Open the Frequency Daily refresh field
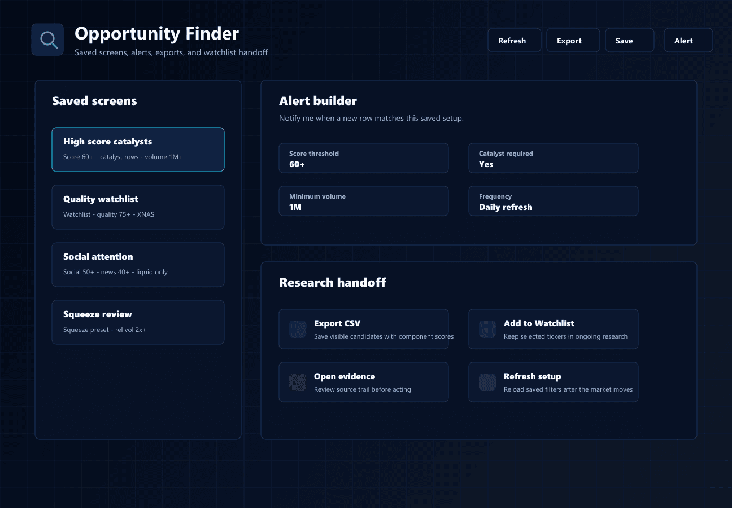Viewport: 732px width, 508px height. [554, 201]
